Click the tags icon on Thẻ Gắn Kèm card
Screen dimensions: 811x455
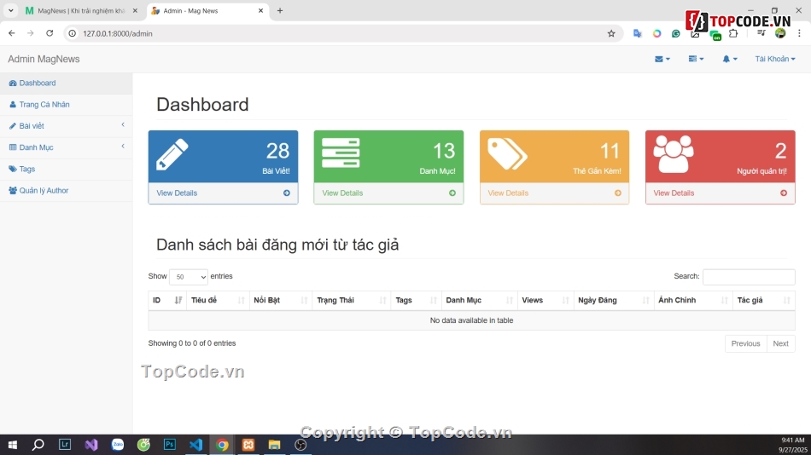[507, 154]
